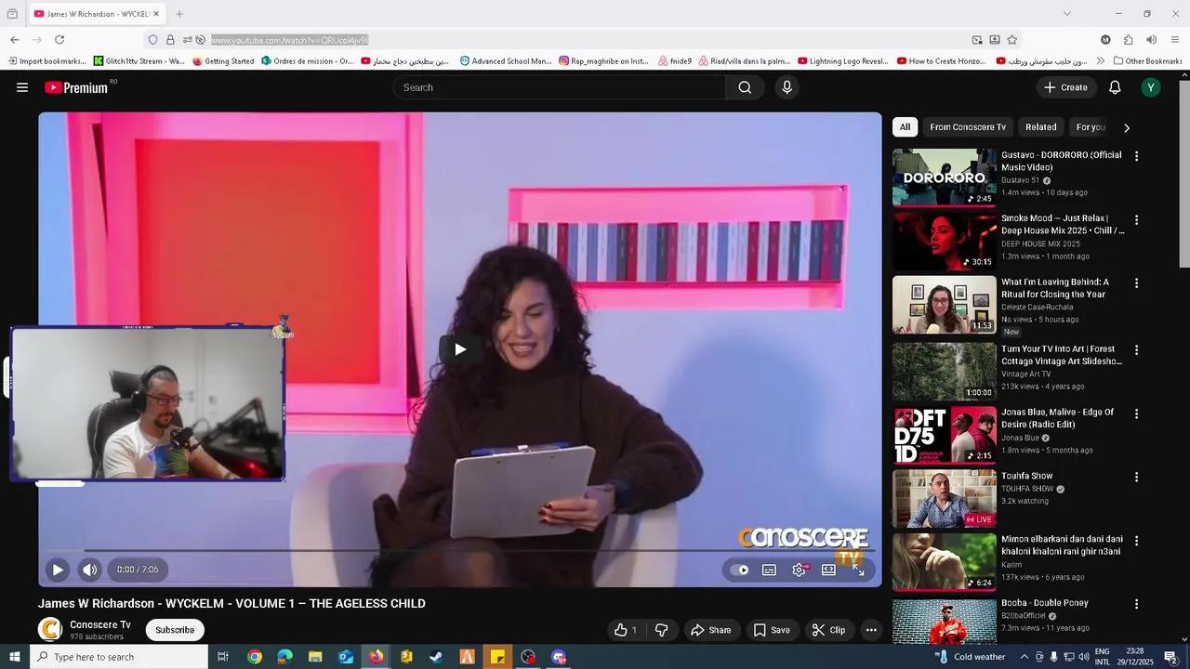
Task: List all tabs dropdown arrow
Action: [1066, 14]
